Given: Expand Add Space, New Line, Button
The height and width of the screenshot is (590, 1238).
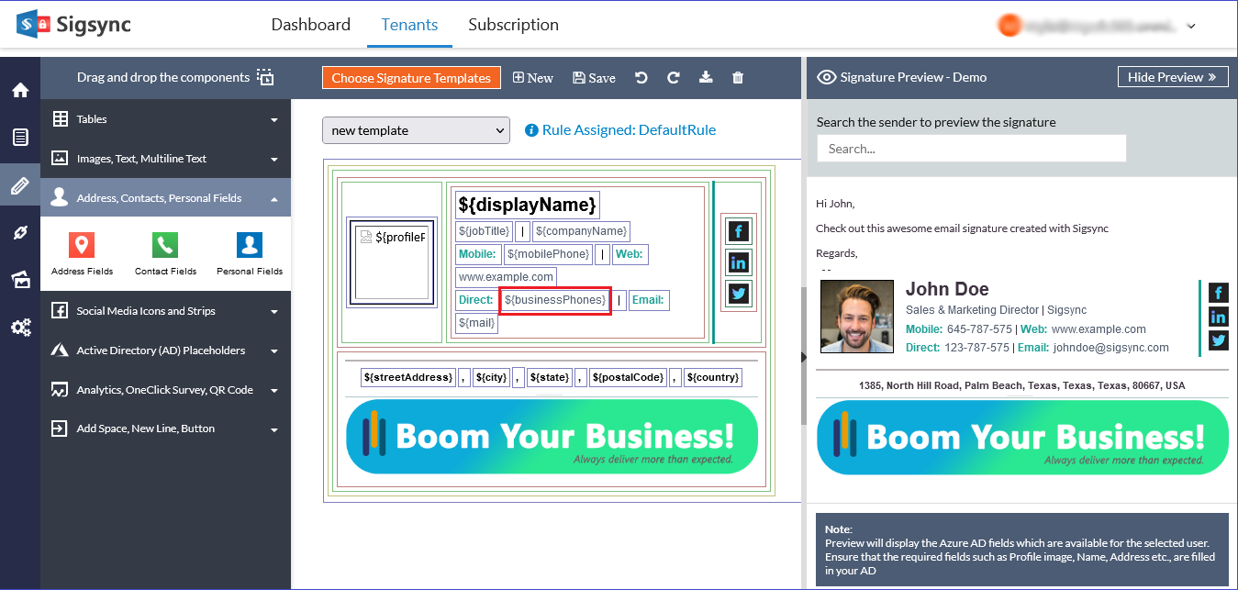Looking at the screenshot, I should (x=165, y=429).
